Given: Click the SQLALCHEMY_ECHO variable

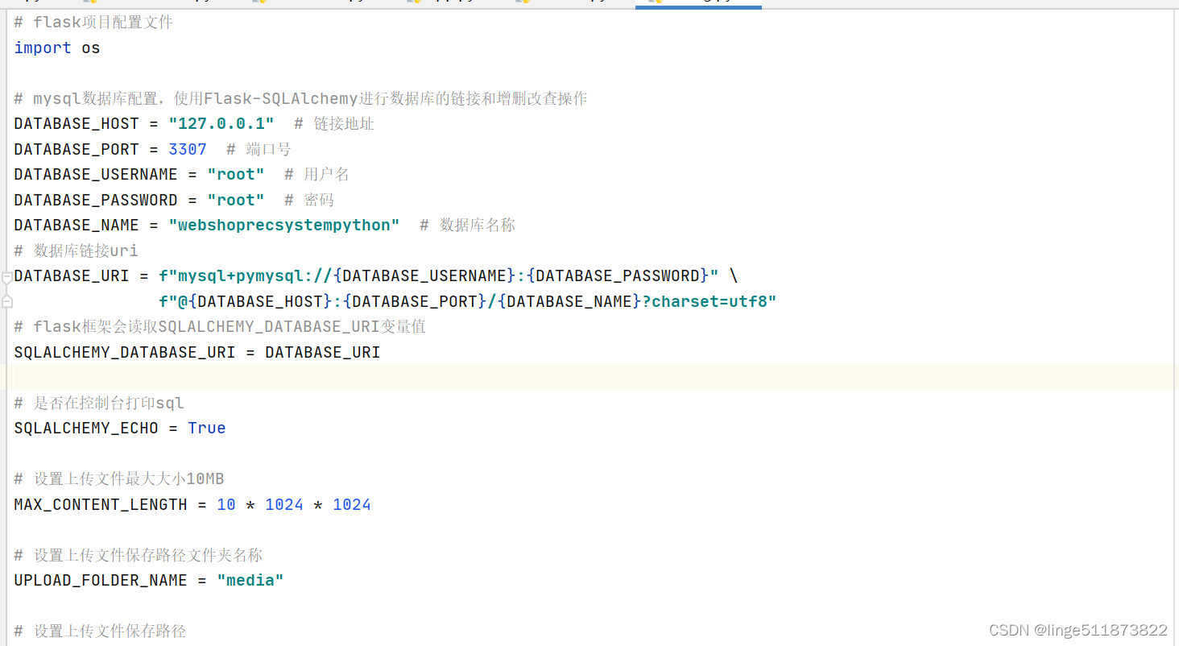Looking at the screenshot, I should pyautogui.click(x=86, y=428).
